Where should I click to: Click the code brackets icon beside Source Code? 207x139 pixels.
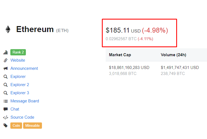point(5,117)
